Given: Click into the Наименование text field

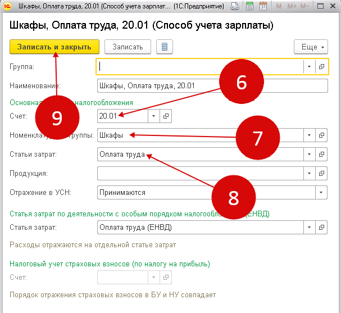Looking at the screenshot, I should [x=212, y=85].
